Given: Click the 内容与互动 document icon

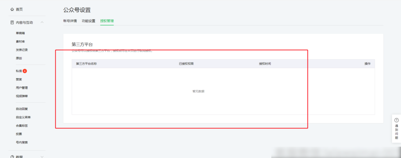Looking at the screenshot, I should click(x=12, y=22).
